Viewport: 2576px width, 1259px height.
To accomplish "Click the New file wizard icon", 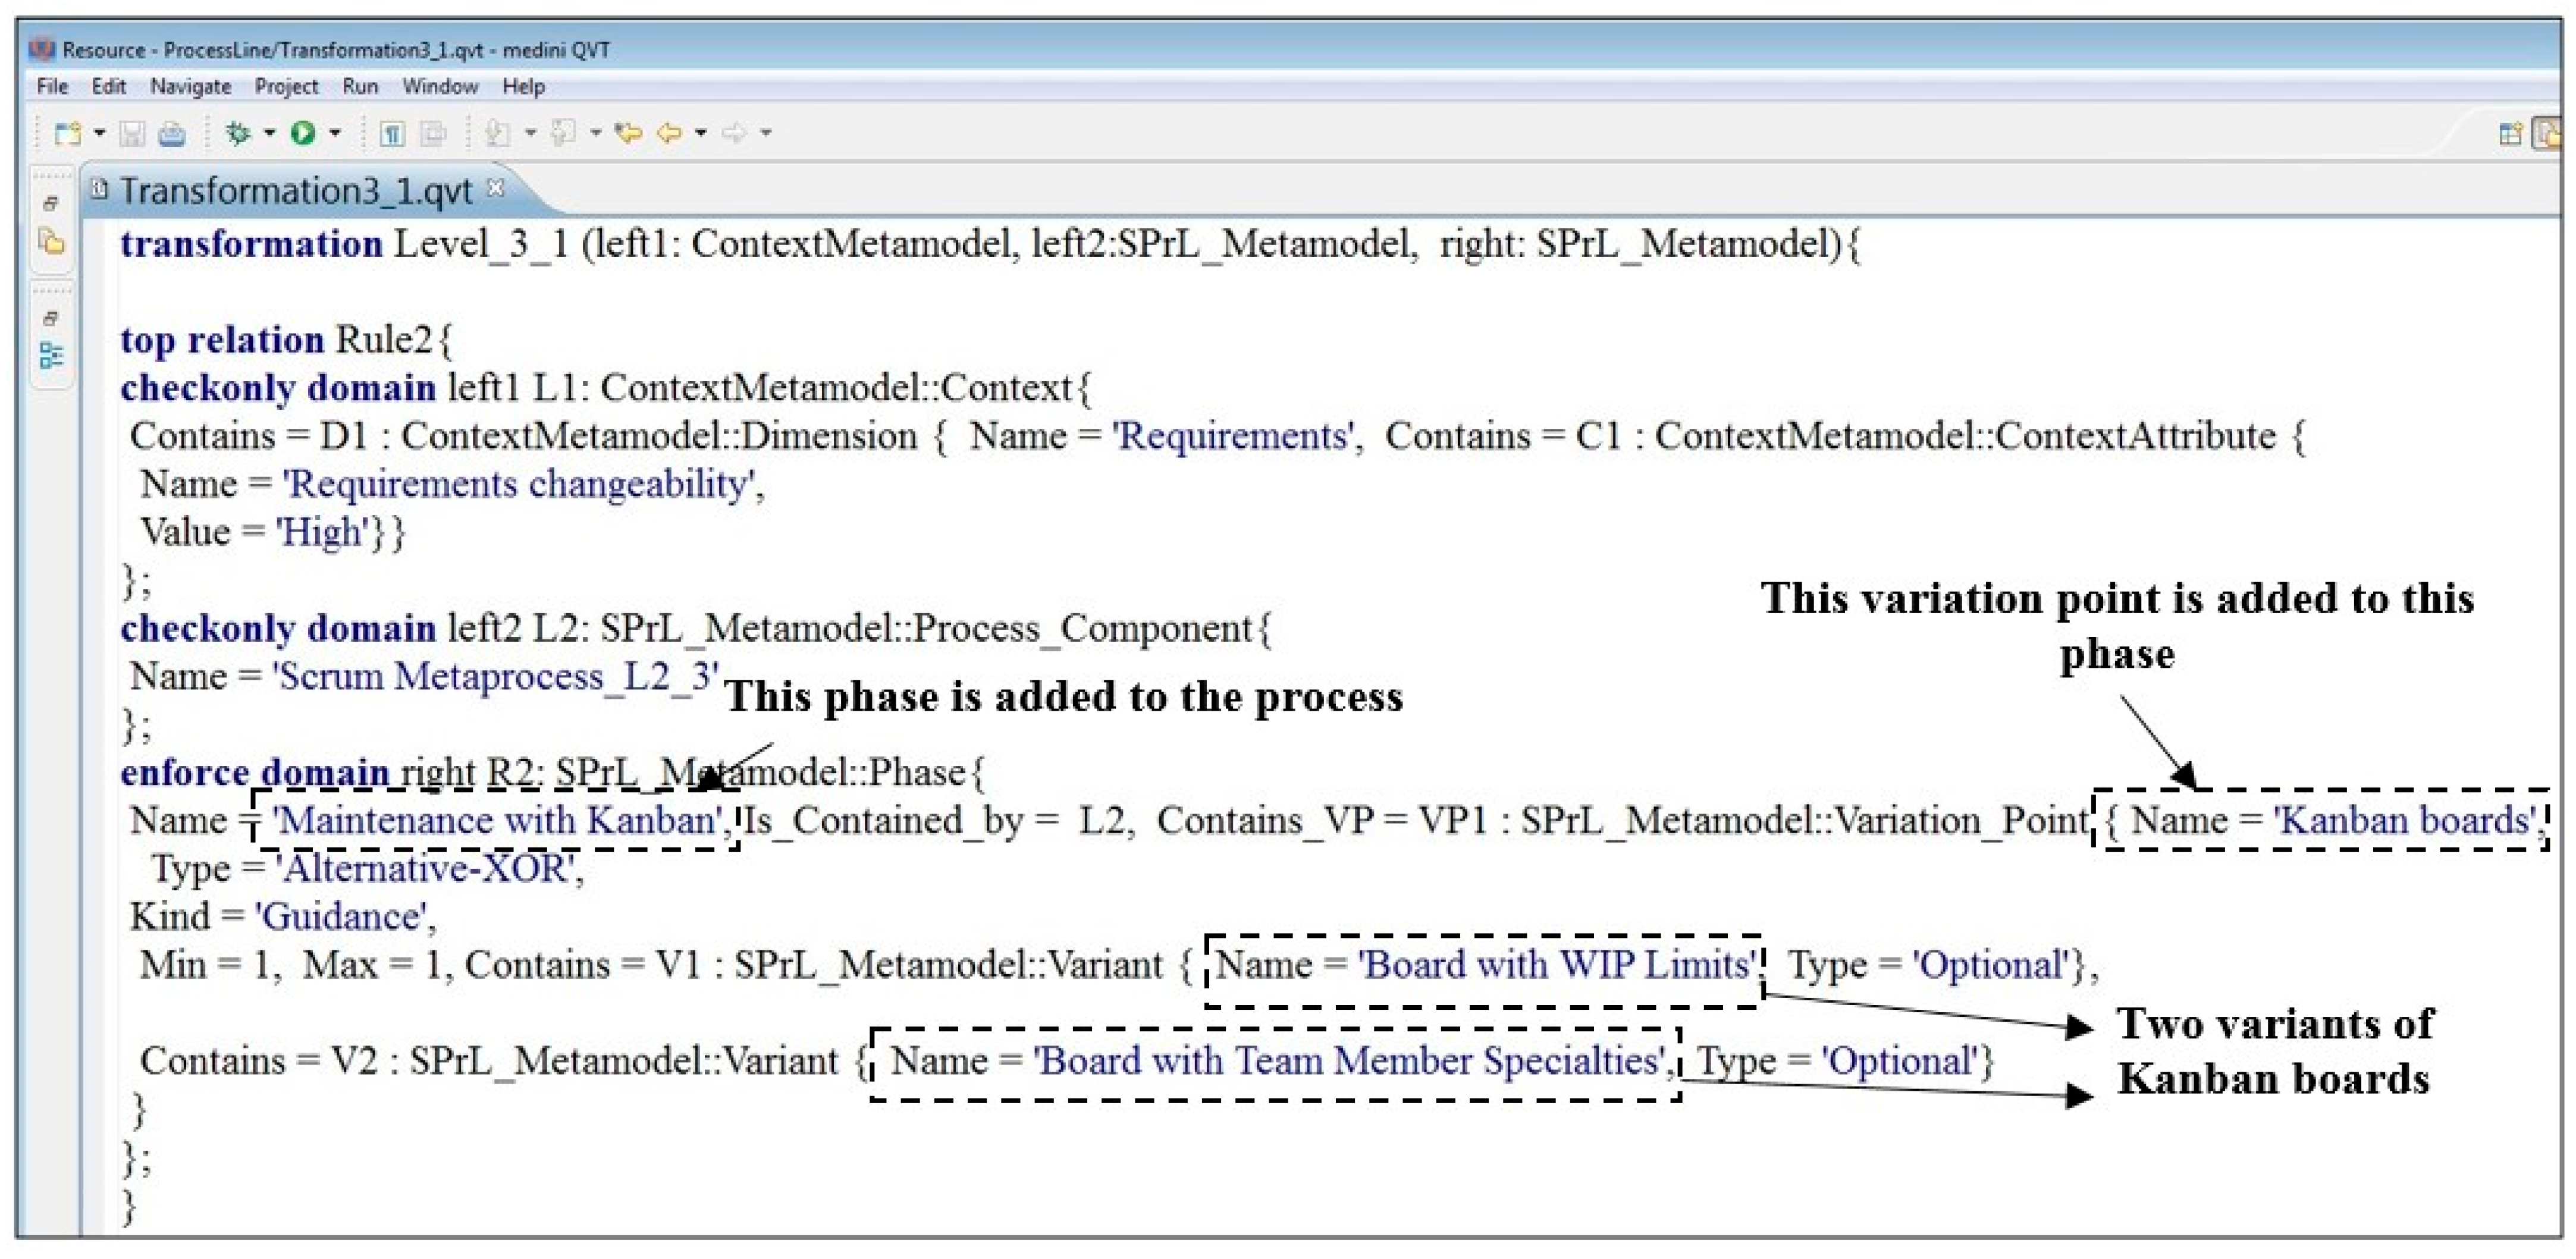I will (68, 133).
